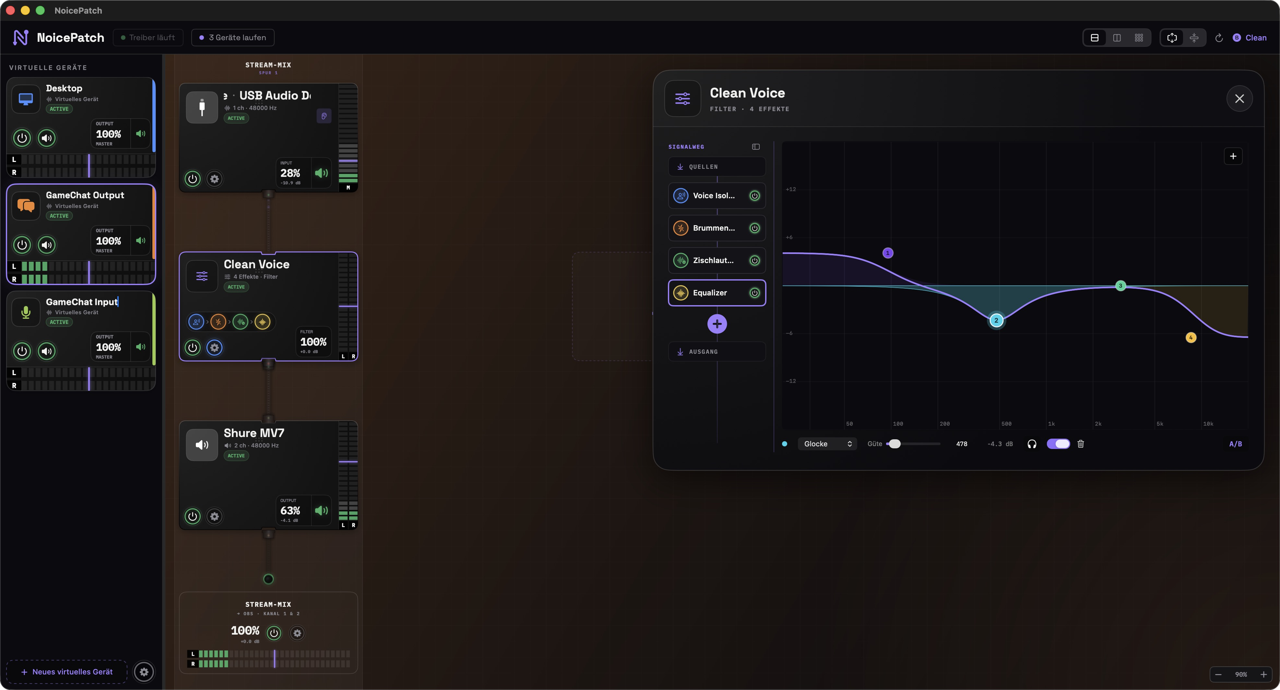This screenshot has width=1280, height=690.
Task: Toggle power on Shure MV7 node
Action: coord(192,516)
